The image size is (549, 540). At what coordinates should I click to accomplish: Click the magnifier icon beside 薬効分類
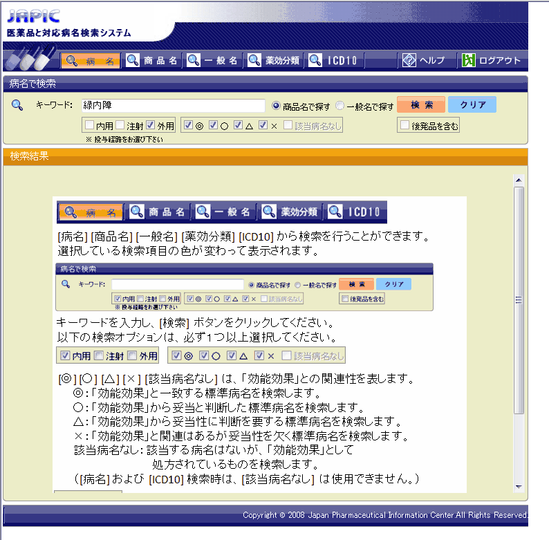point(254,61)
